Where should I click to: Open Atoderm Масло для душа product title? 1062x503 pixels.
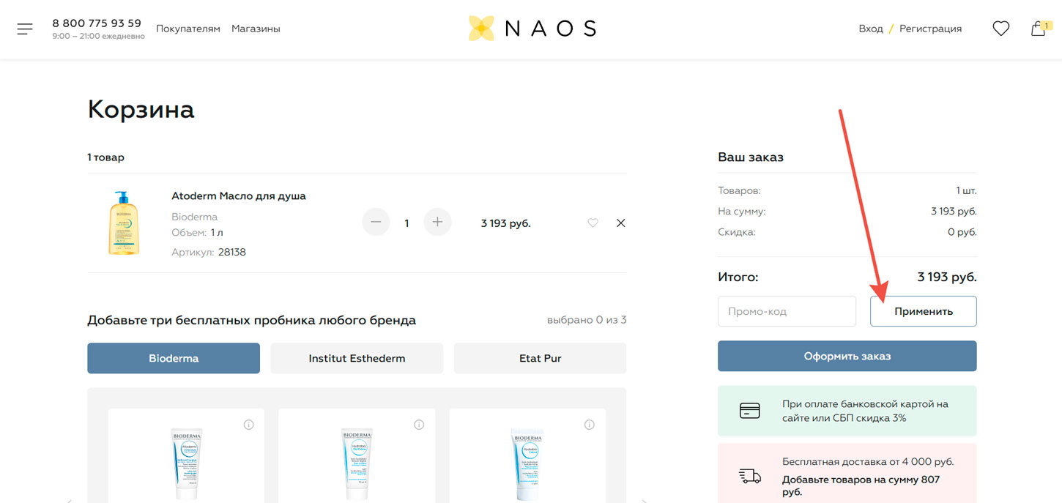click(x=239, y=196)
